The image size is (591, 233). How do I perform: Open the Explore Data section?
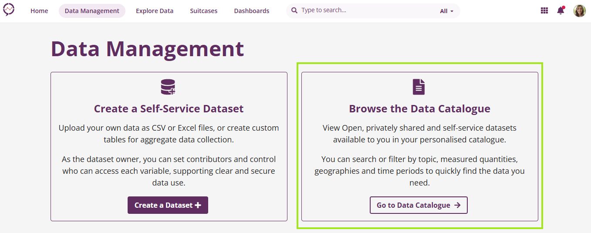point(155,11)
